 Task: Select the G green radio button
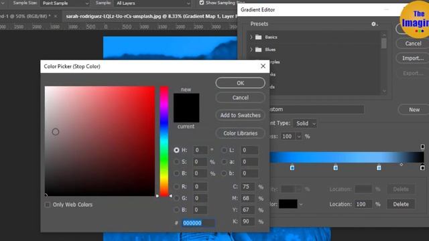176,198
